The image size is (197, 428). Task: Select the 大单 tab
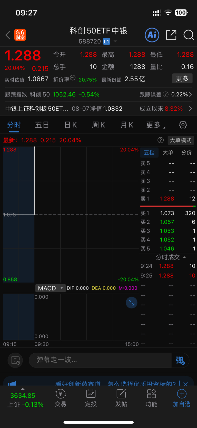pyautogui.click(x=168, y=153)
